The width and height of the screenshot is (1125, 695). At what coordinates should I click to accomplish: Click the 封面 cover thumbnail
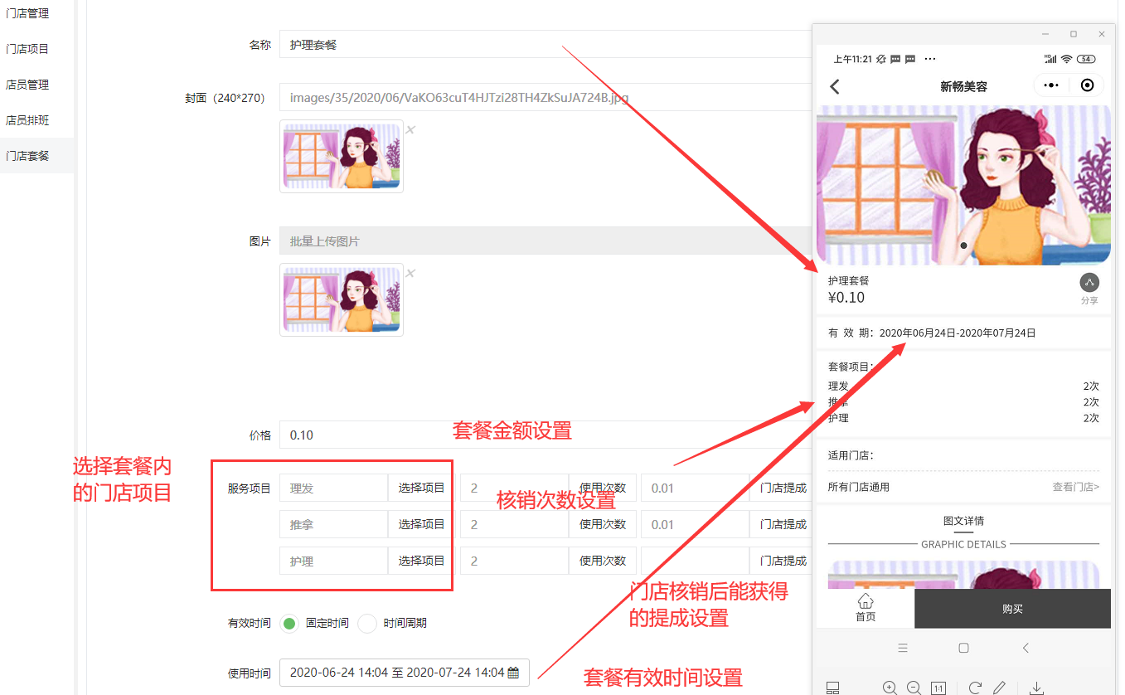pyautogui.click(x=342, y=156)
